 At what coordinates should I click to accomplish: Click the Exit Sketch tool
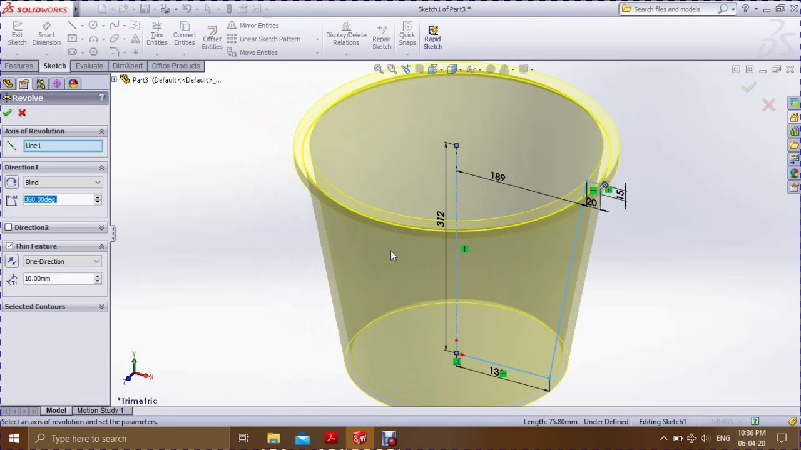[x=17, y=34]
